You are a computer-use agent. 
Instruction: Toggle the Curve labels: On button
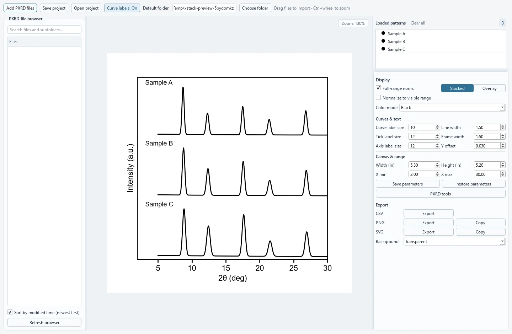pyautogui.click(x=122, y=8)
